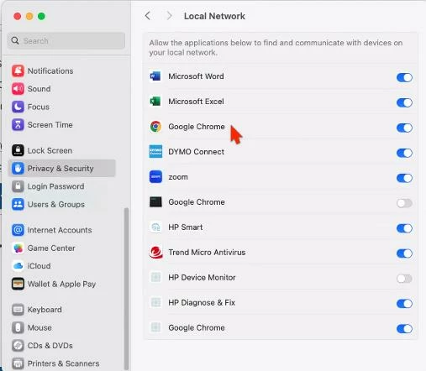
Task: Click the "HP Diagnose & Fix" label
Action: coord(202,302)
